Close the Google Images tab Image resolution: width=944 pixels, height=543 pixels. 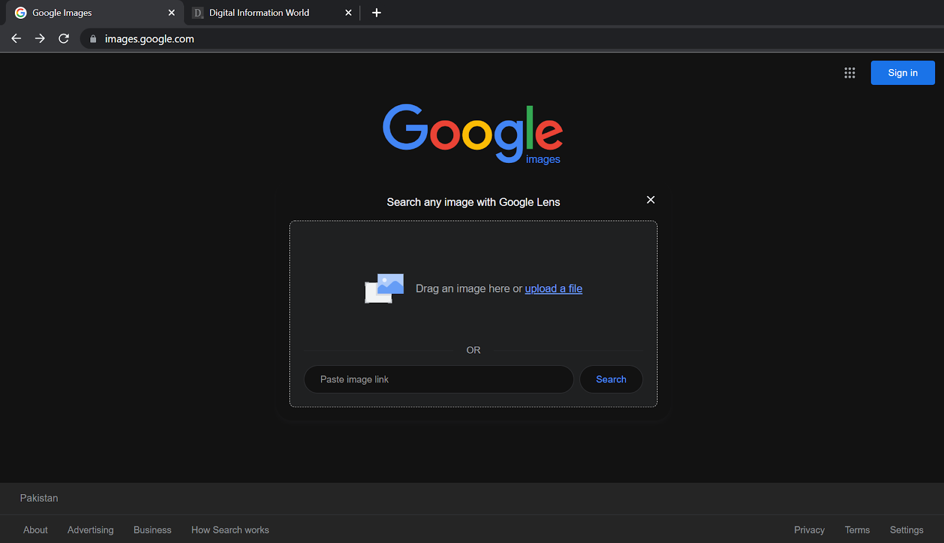tap(172, 12)
